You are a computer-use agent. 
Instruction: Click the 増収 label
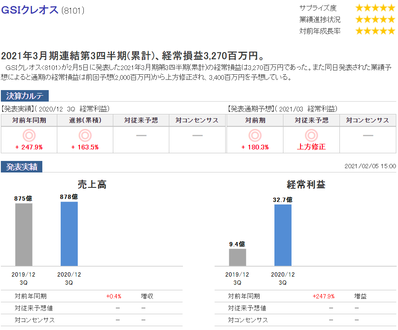point(147,296)
